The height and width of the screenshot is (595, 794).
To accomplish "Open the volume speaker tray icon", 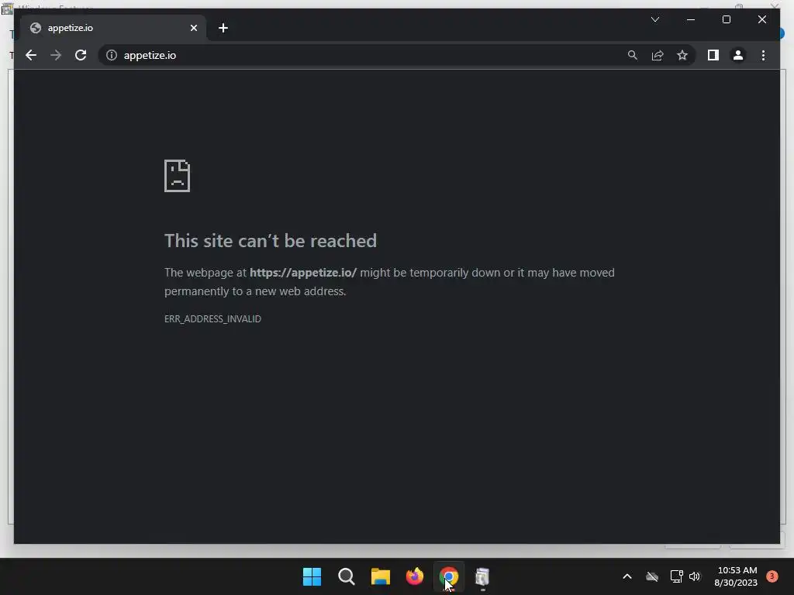I will pyautogui.click(x=695, y=576).
